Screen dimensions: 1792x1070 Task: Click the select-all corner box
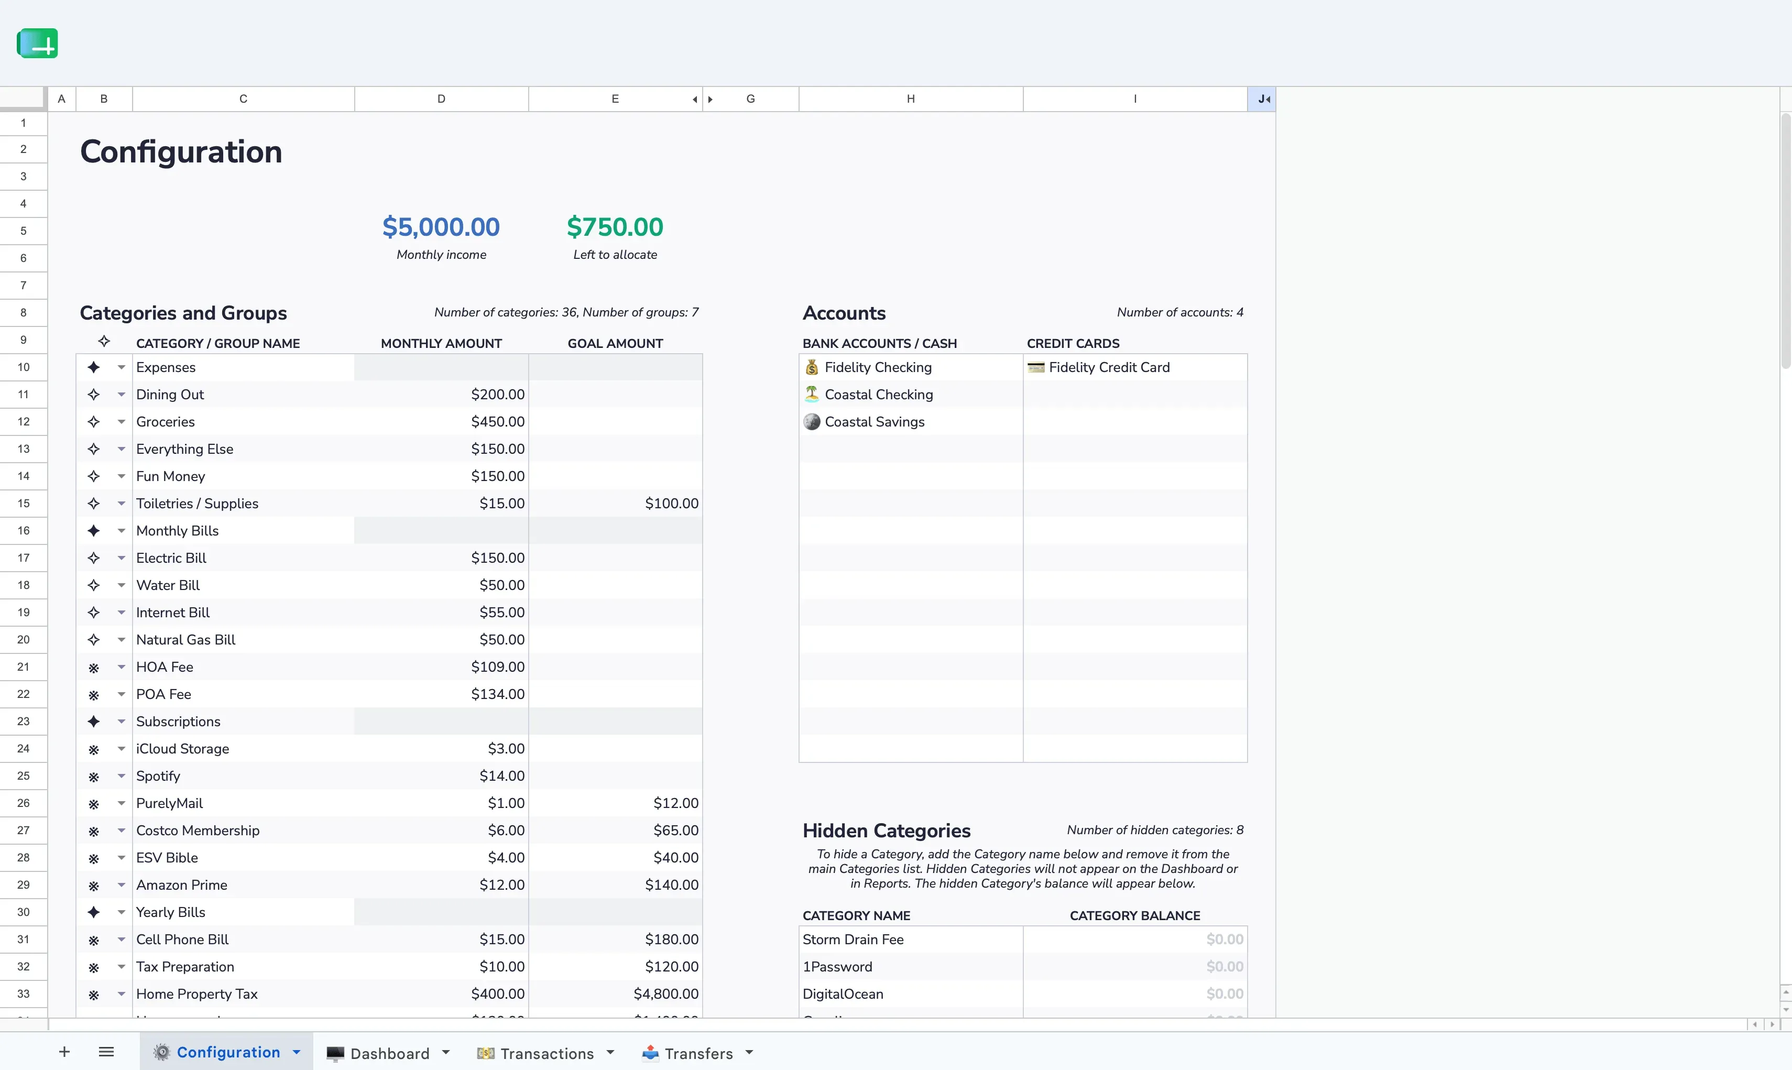click(x=24, y=99)
